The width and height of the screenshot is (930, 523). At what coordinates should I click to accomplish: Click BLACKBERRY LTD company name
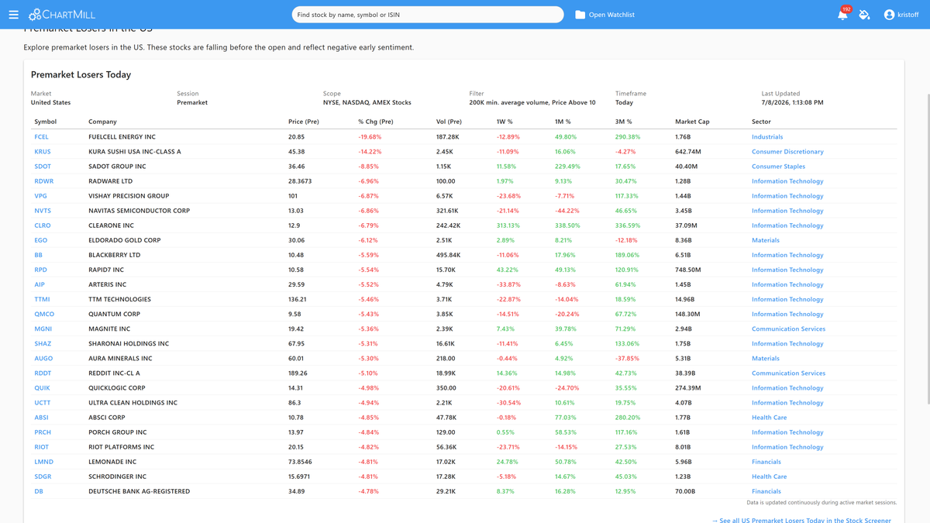pos(114,255)
